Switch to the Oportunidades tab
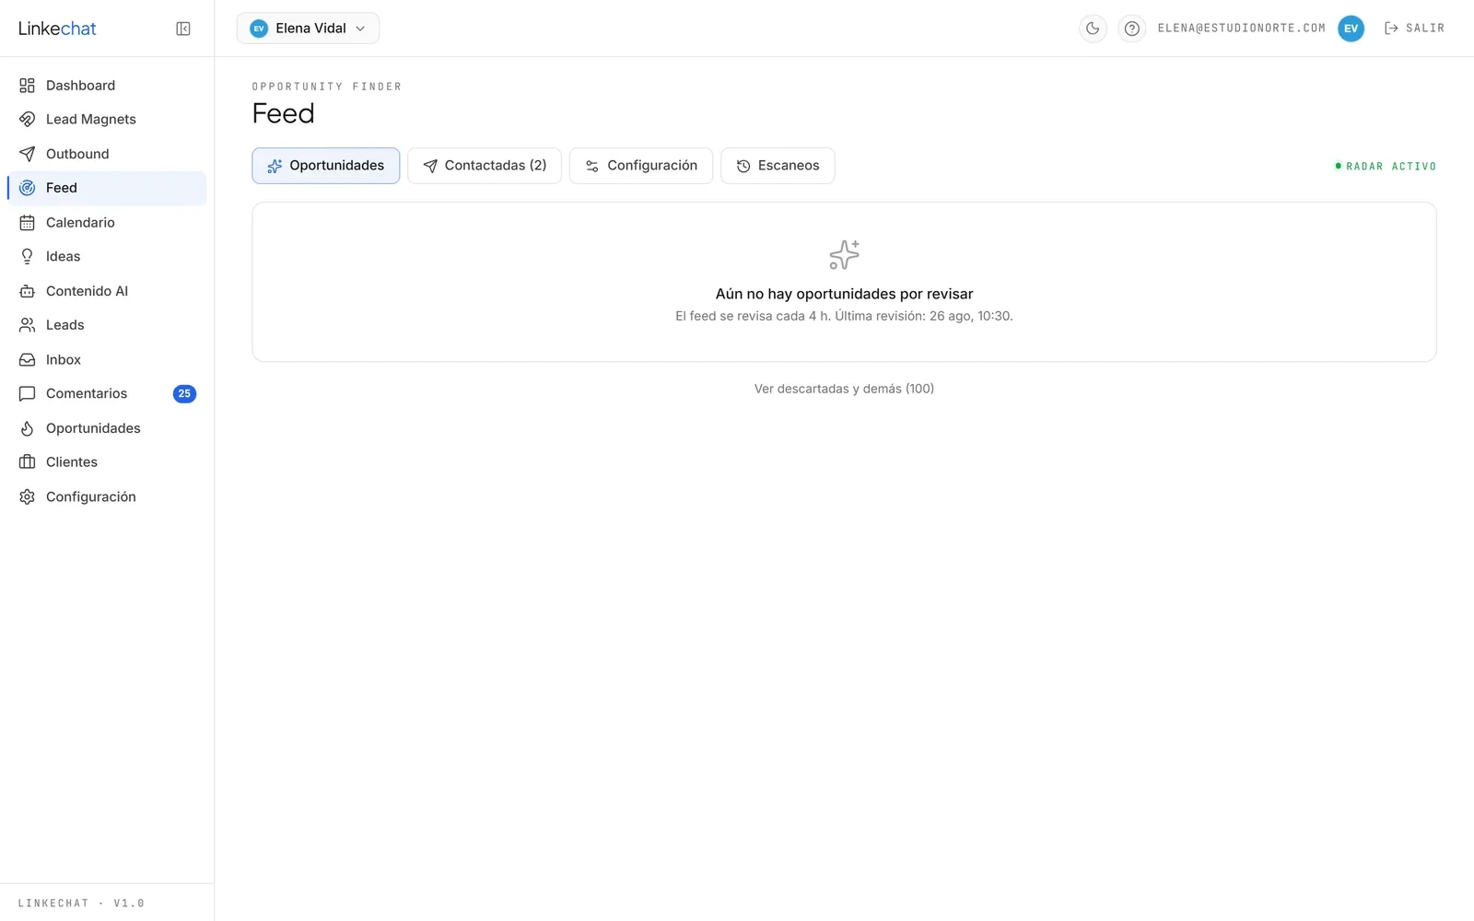 tap(326, 166)
